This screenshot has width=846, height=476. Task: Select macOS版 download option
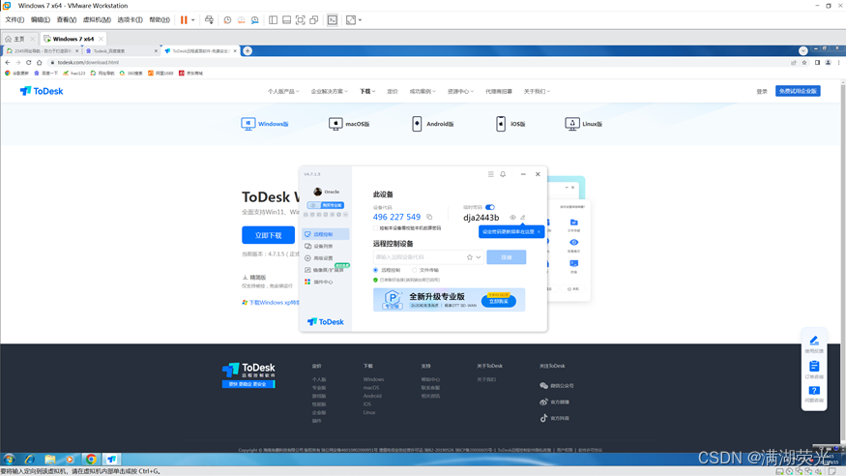pyautogui.click(x=349, y=124)
